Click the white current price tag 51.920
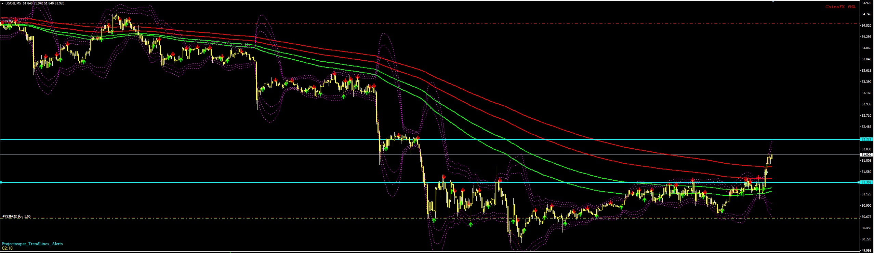Screen dimensions: 874x253 point(867,154)
